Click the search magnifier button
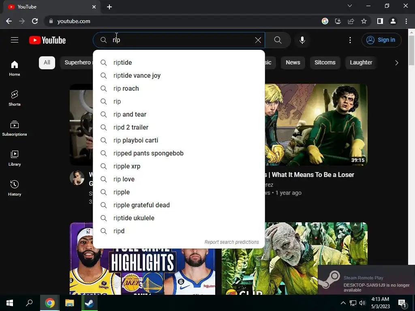 (278, 40)
